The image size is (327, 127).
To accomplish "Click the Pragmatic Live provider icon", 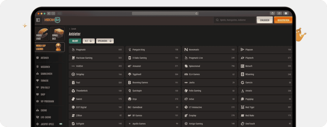I will tap(186, 58).
